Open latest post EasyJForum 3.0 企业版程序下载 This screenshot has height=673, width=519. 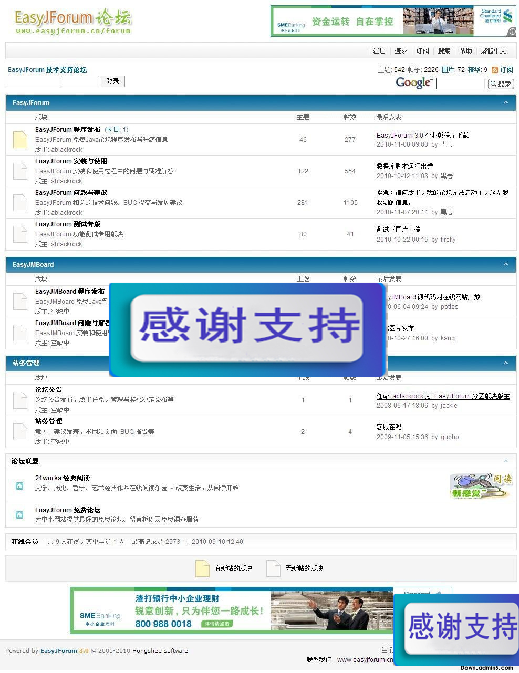pyautogui.click(x=422, y=136)
